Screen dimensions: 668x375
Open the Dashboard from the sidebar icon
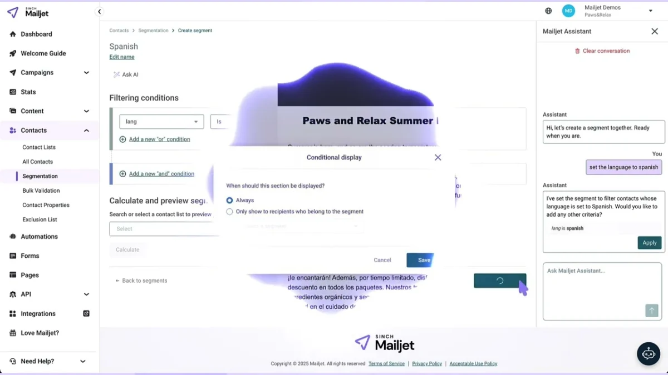12,34
